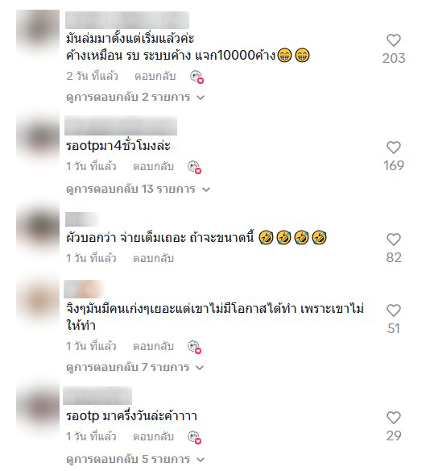This screenshot has height=471, width=430.
Task: Reply to 'รอotp มาครึ่งวัน' comment
Action: [x=153, y=437]
